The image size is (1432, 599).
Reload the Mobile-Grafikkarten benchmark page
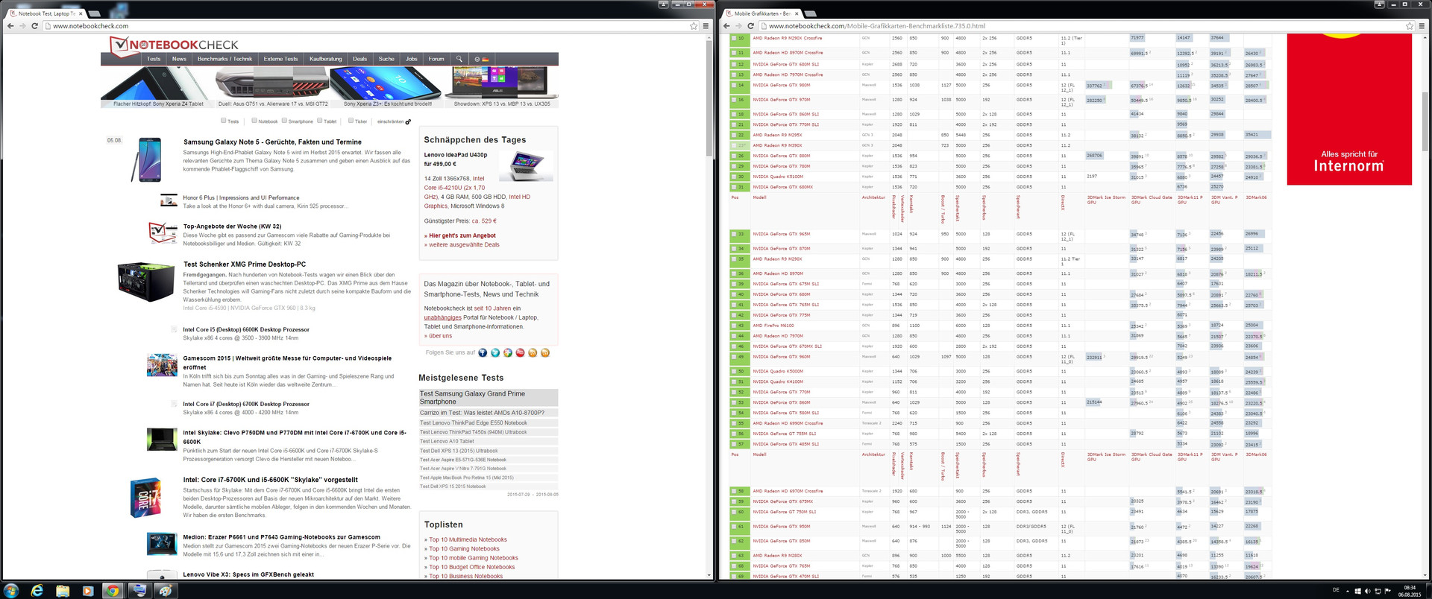[750, 26]
